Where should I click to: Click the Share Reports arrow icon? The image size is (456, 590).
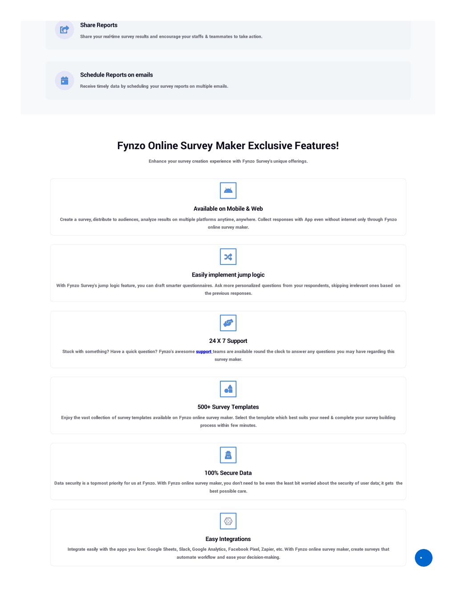coord(65,29)
